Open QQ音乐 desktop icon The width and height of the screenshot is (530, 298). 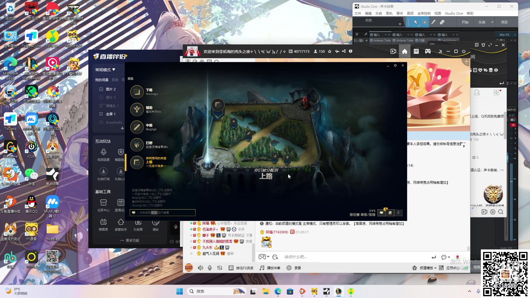point(52,39)
